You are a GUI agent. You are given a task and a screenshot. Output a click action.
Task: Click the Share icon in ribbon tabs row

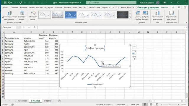[173, 7]
